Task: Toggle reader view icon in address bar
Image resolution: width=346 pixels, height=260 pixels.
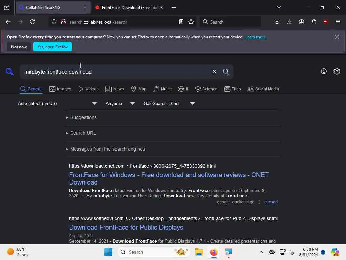Action: pos(181,22)
